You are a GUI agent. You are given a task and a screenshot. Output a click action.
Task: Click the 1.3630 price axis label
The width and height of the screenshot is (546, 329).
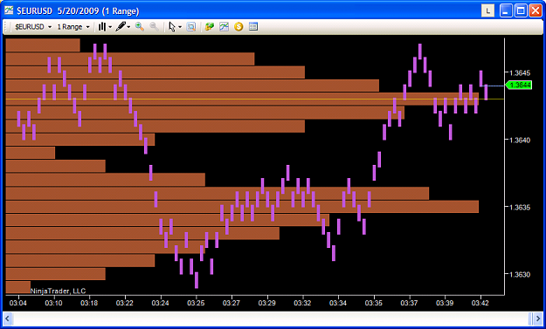pos(520,274)
